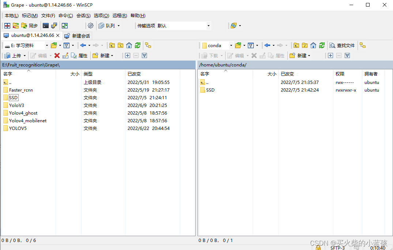The height and width of the screenshot is (250, 393).
Task: Select the Faster_rcnn local folder
Action: tap(21, 90)
